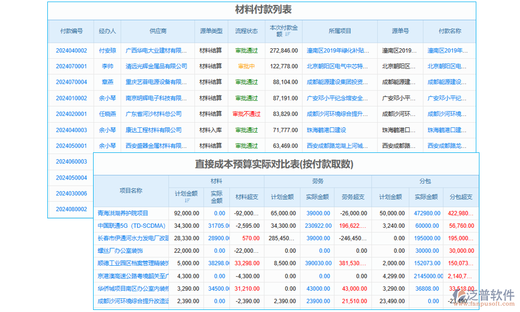Click the red 审批不通过 status link

(x=245, y=114)
